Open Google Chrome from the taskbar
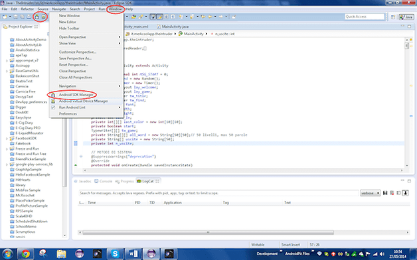Image resolution: width=417 pixels, height=260 pixels. (25, 254)
